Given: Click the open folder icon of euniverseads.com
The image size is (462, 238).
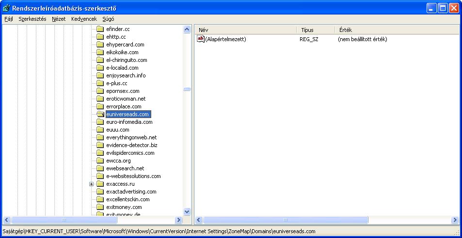Looking at the screenshot, I should [x=100, y=114].
